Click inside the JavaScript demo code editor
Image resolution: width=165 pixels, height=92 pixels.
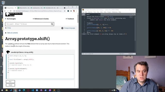pyautogui.click(x=40, y=66)
